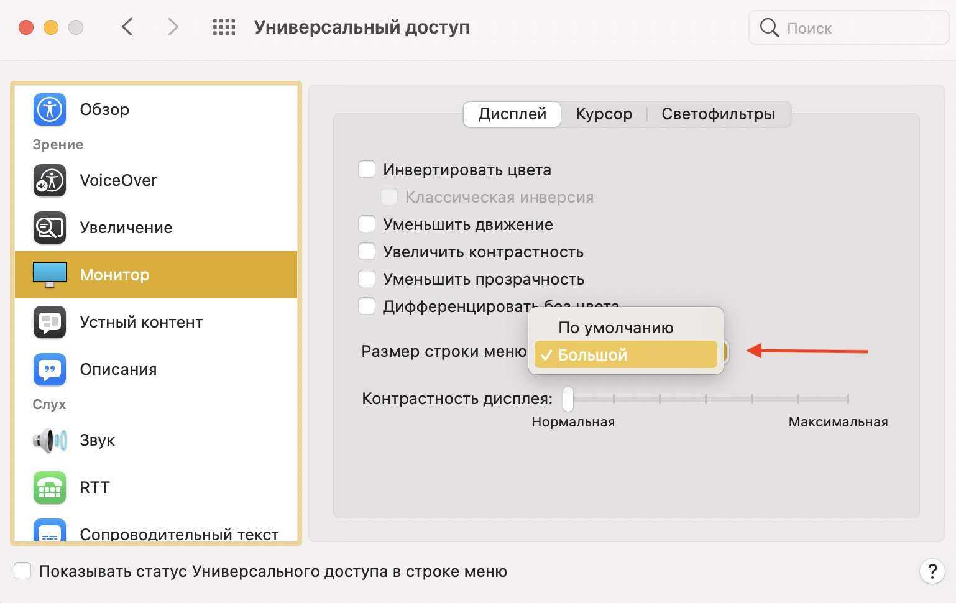The width and height of the screenshot is (956, 603).
Task: Toggle Уменьшить движение checkbox
Action: pyautogui.click(x=367, y=224)
